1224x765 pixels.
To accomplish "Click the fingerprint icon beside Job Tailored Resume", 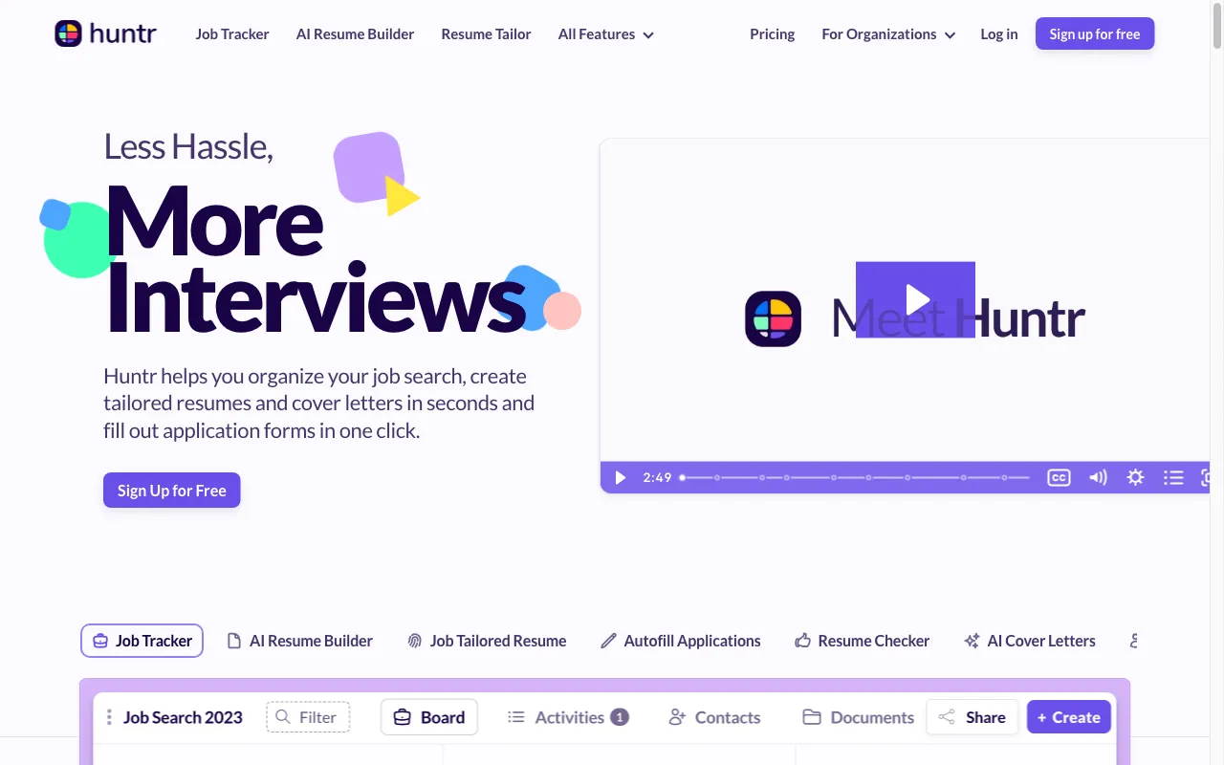I will 414,641.
